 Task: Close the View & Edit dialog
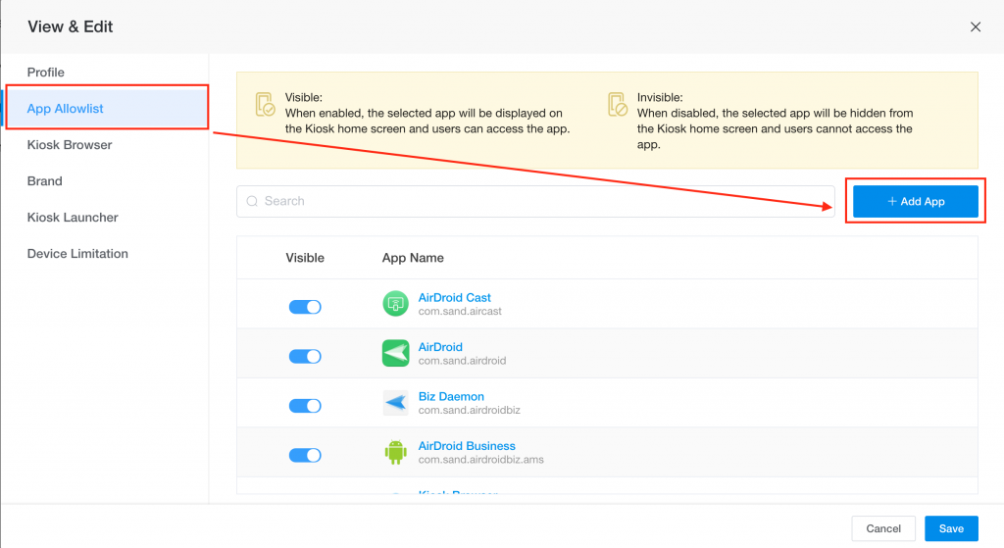[x=976, y=26]
